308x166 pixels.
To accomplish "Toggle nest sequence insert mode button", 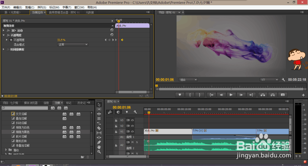I will (x=110, y=112).
